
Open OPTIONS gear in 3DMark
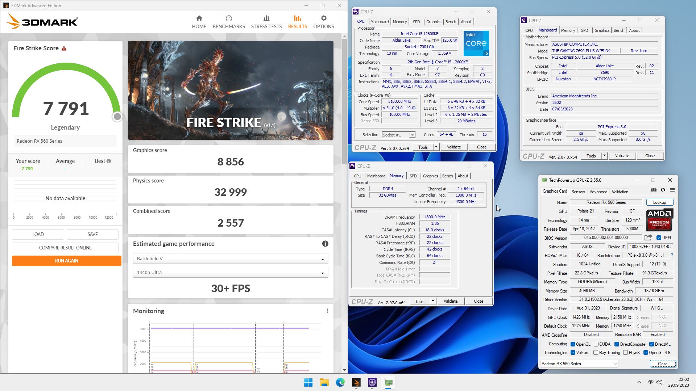click(x=324, y=22)
